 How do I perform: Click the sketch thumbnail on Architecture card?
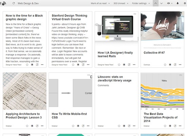[24, 91]
